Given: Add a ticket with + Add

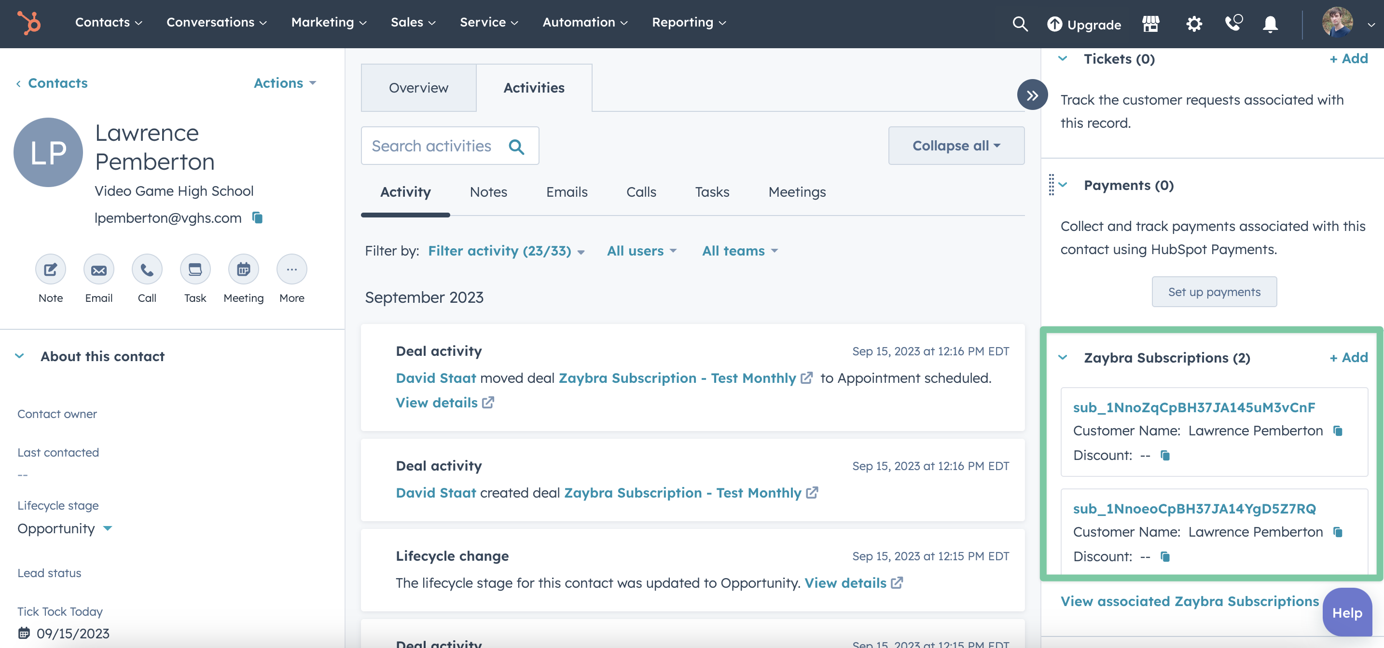Looking at the screenshot, I should 1349,58.
